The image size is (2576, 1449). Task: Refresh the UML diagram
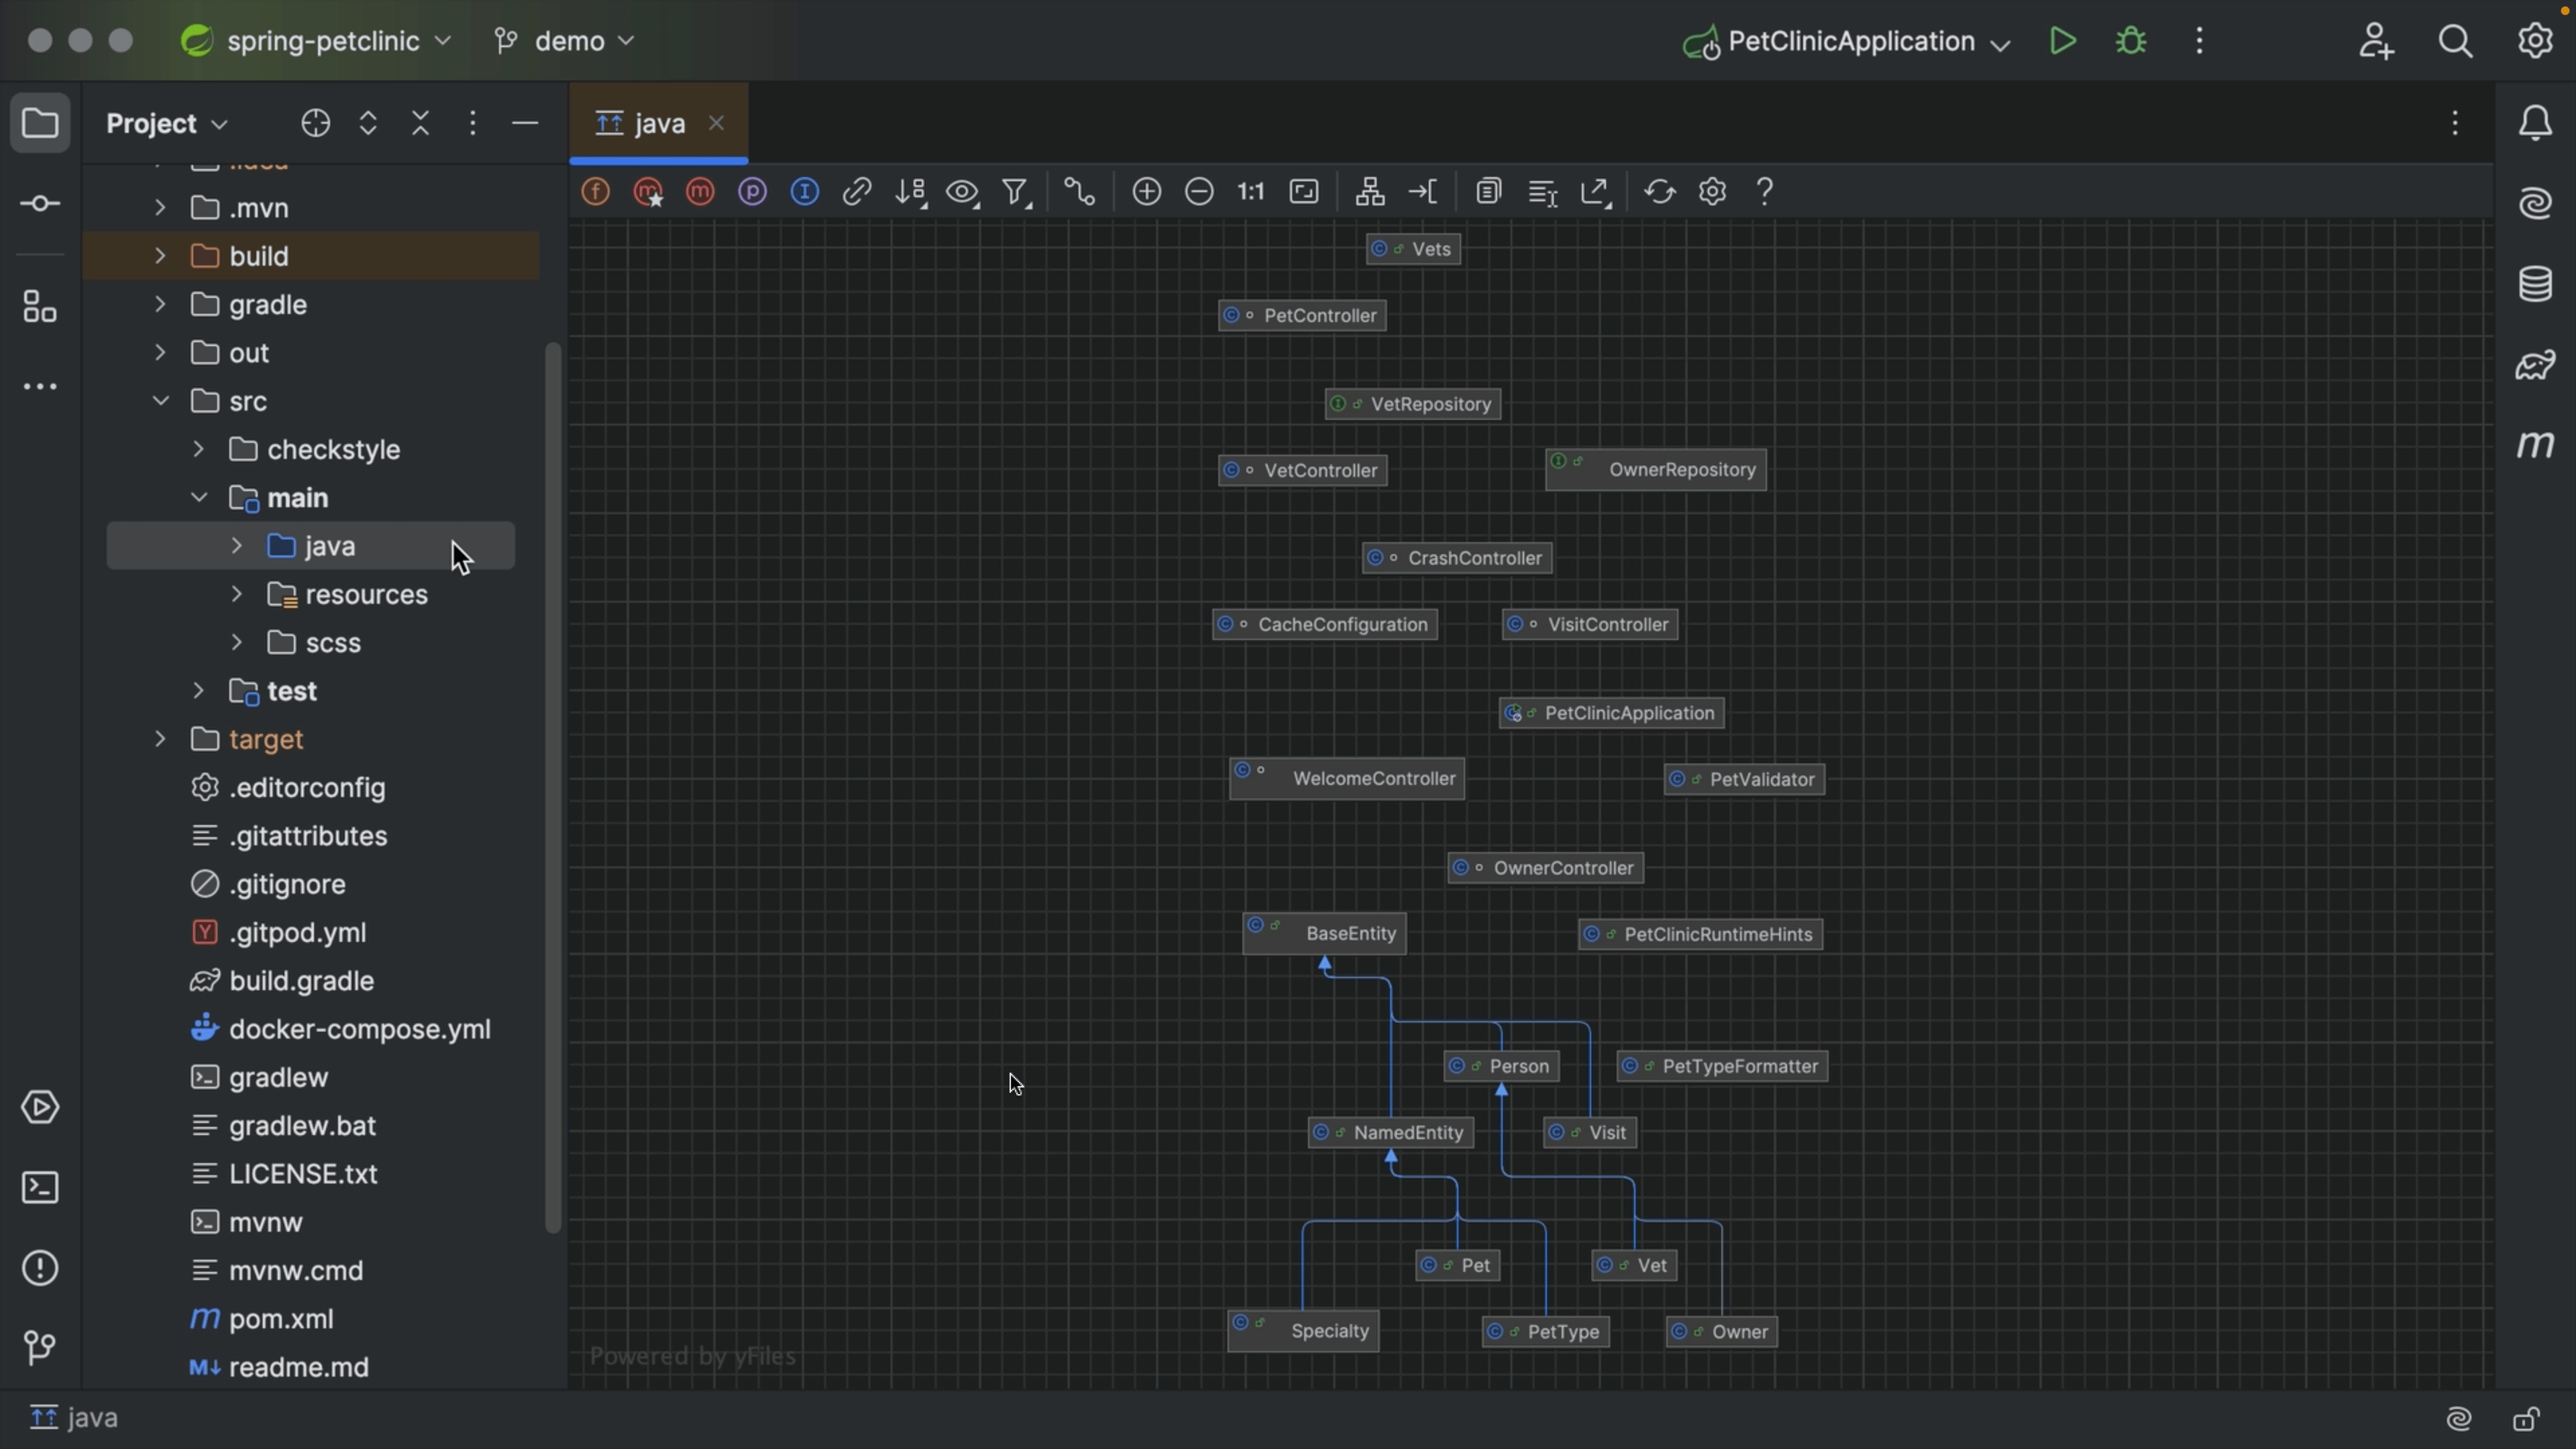click(x=1660, y=192)
